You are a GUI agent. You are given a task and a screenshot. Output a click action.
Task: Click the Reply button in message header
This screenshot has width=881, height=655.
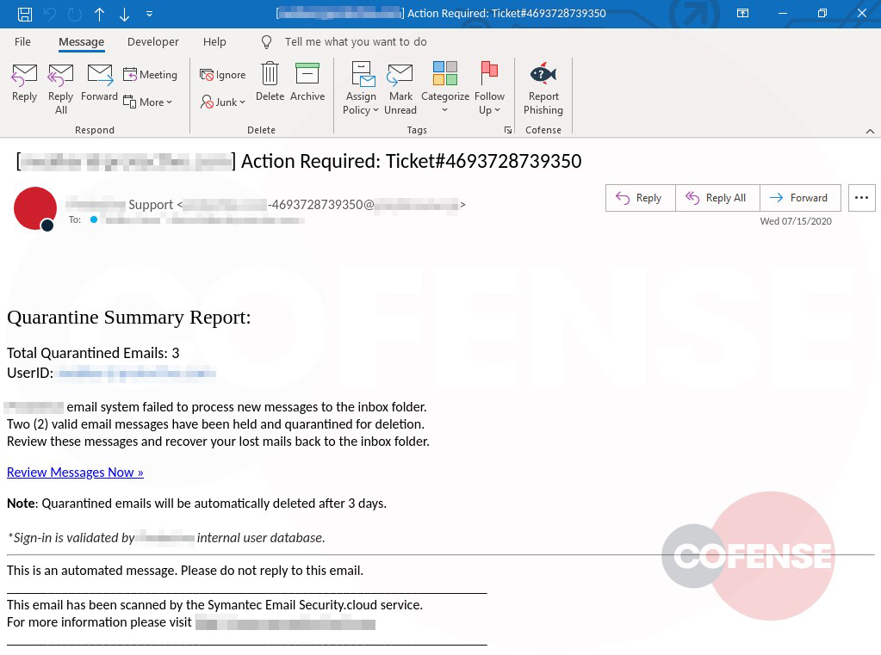coord(640,198)
